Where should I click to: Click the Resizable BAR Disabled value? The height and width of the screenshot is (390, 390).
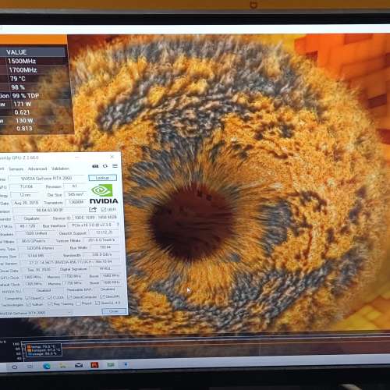(108, 289)
